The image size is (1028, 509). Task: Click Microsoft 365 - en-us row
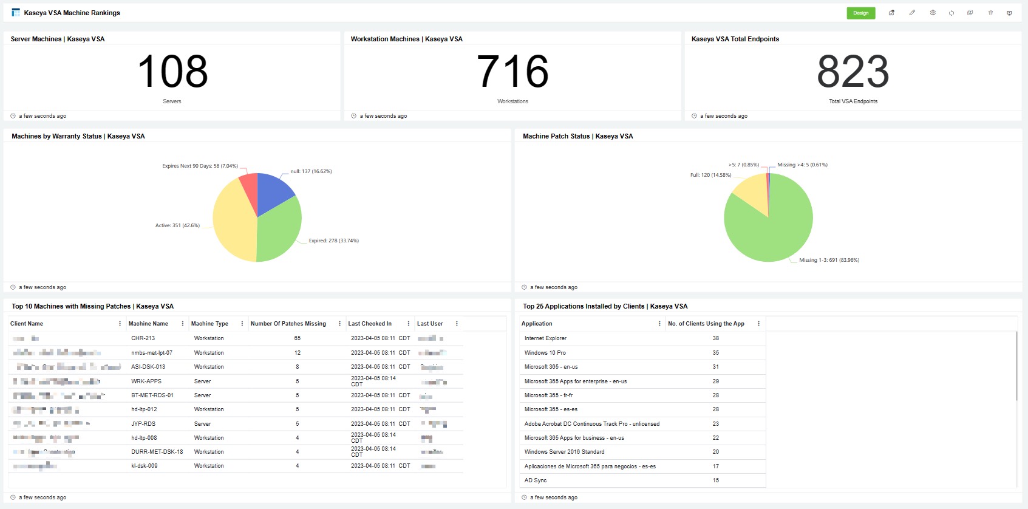tap(642, 367)
